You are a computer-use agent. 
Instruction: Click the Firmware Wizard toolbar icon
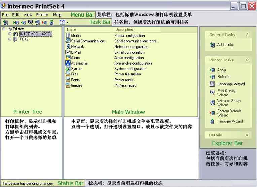tap(51, 22)
